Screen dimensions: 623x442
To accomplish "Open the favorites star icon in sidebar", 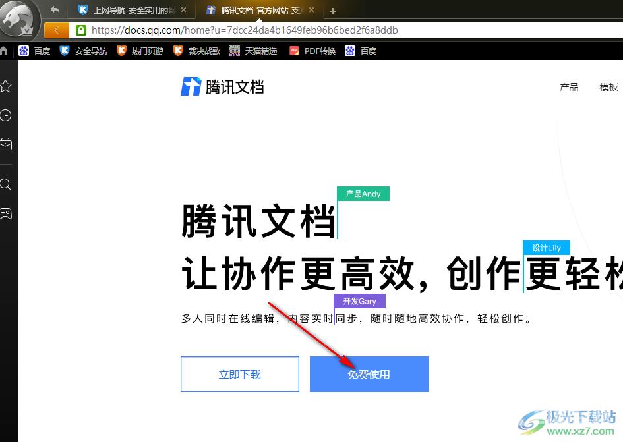I will tap(6, 86).
